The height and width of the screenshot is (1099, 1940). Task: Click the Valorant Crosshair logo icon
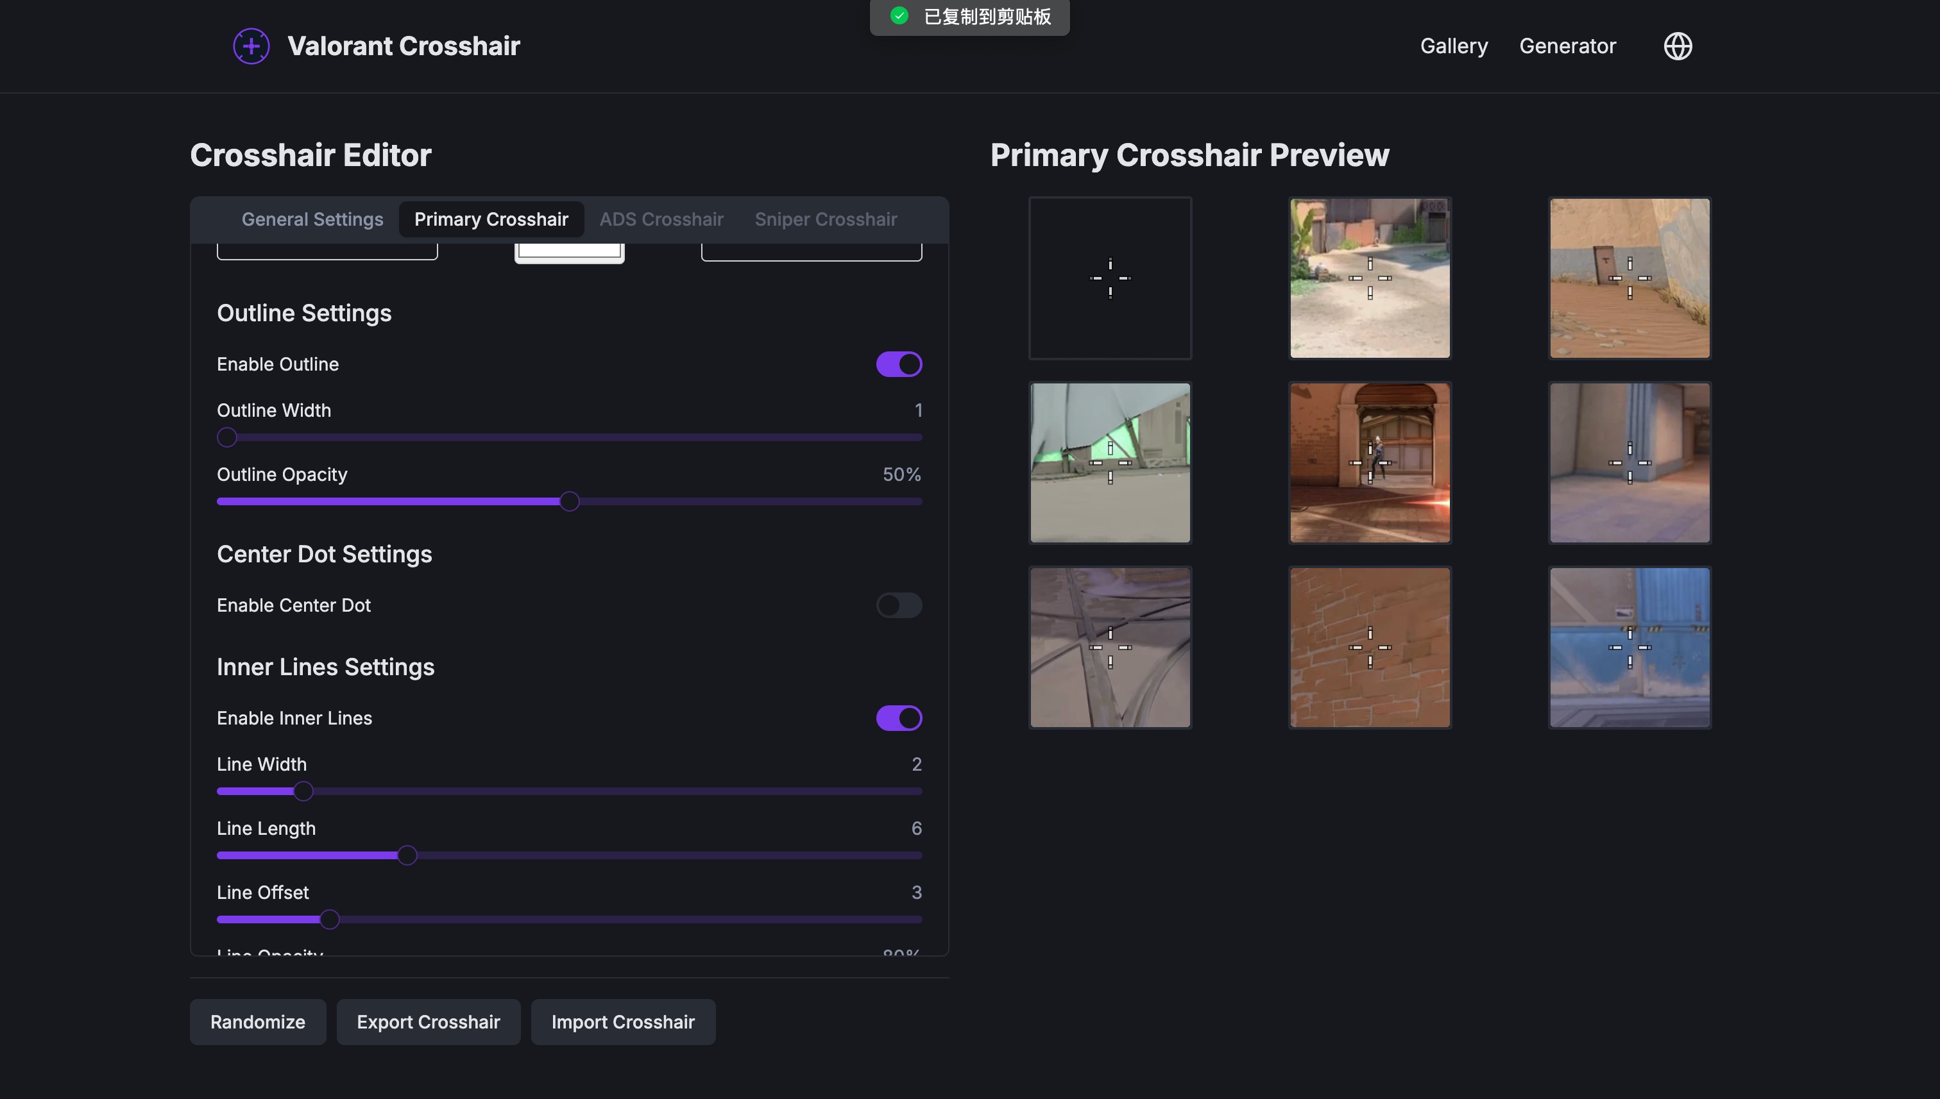tap(251, 46)
